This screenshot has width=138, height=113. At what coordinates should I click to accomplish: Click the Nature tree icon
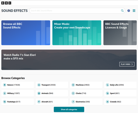pos(5,85)
